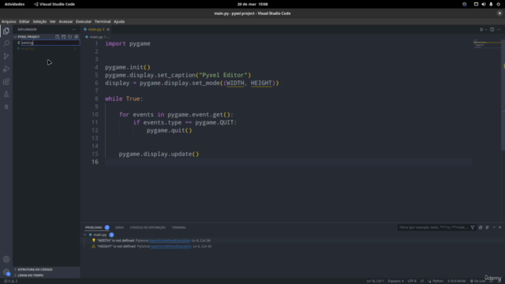Switch to CONSOLE DE DEPURAÇÃO tab

148,227
